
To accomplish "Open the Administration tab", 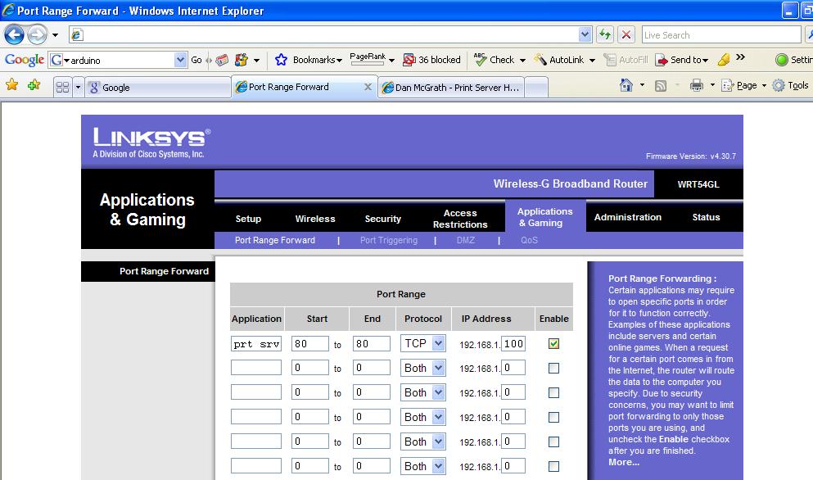I will click(628, 217).
